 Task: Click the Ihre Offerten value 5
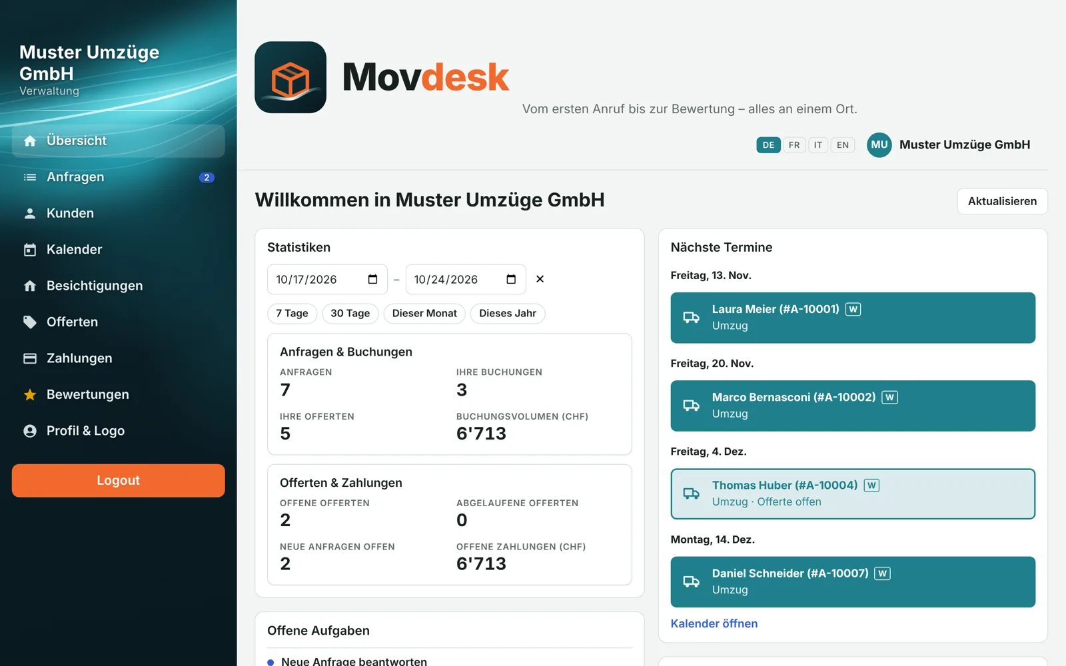(285, 434)
